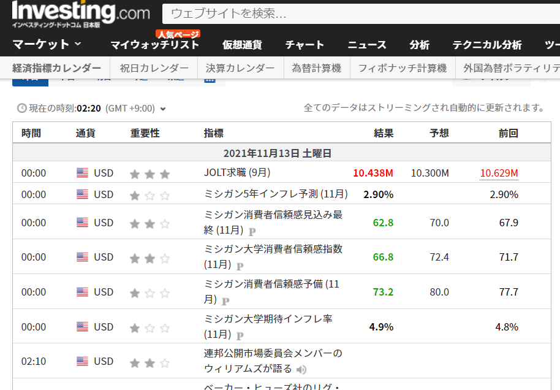Viewport: 560px width, 390px height.
Task: Click the clock icon beside current time
Action: [22, 108]
